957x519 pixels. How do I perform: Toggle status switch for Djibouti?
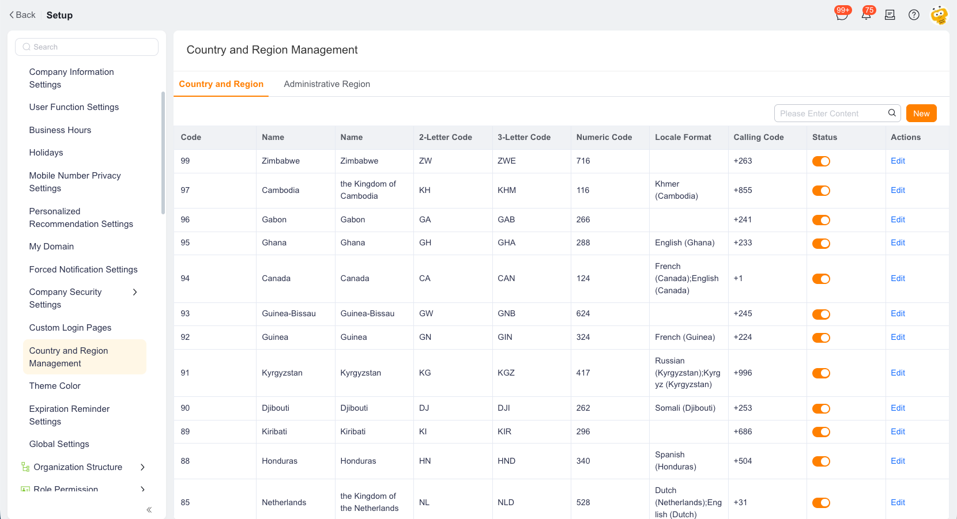(821, 408)
